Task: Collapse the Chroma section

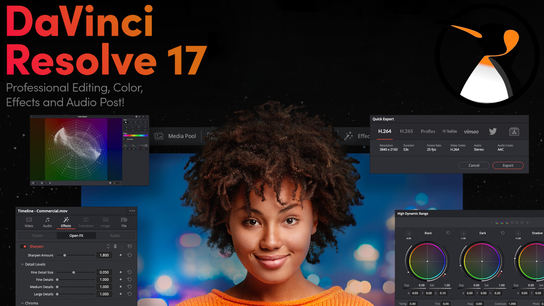Action: coord(22,303)
